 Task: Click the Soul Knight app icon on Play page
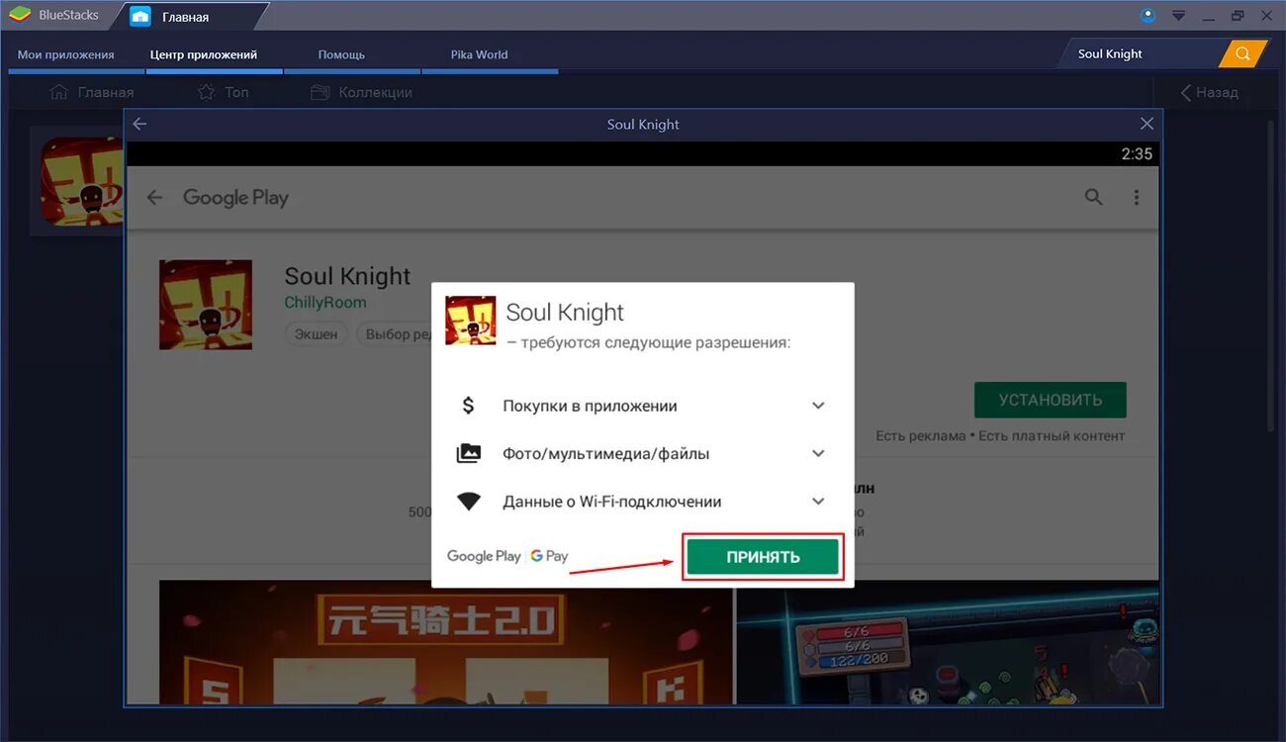(x=206, y=305)
